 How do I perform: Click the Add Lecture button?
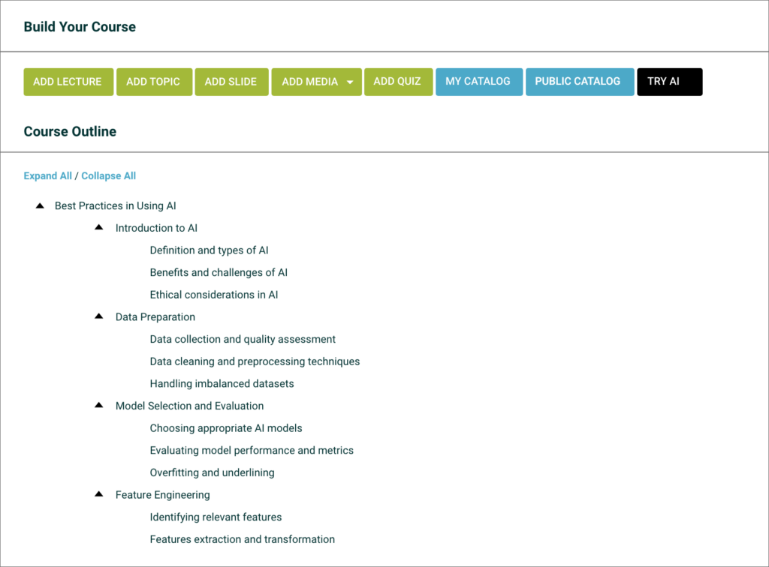[x=68, y=82]
